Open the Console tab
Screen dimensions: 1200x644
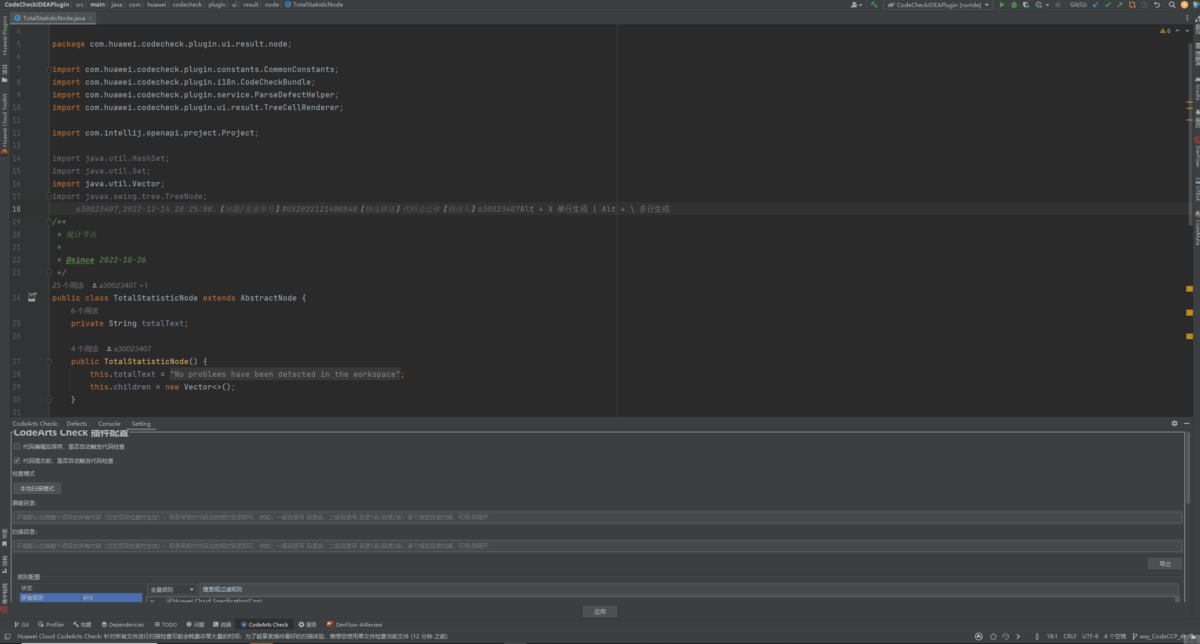click(109, 423)
